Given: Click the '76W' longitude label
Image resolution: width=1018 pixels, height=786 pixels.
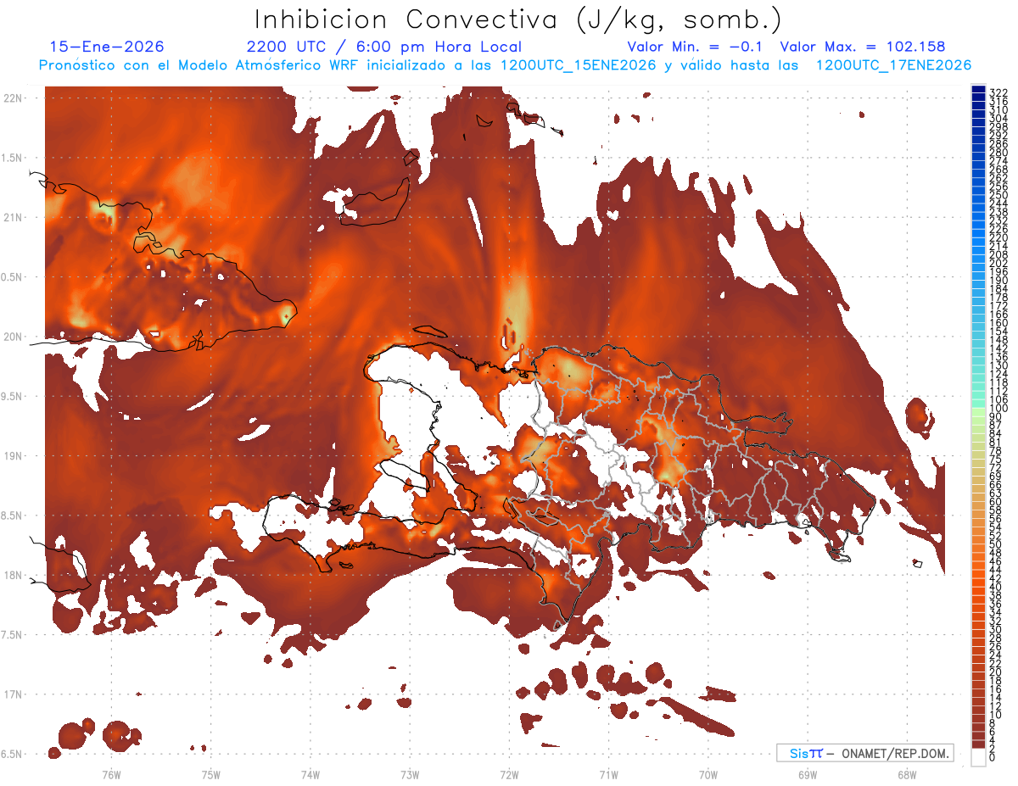Looking at the screenshot, I should tap(111, 774).
